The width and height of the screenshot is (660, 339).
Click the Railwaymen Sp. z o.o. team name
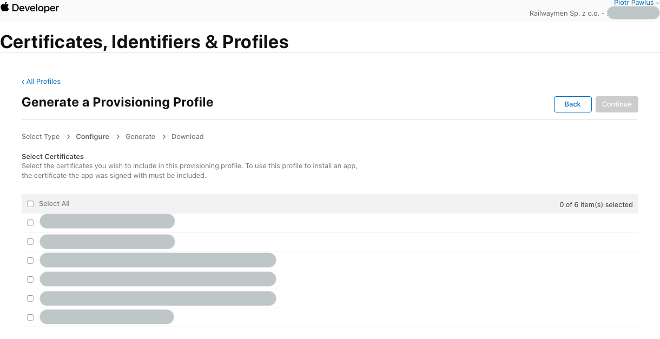tap(564, 14)
